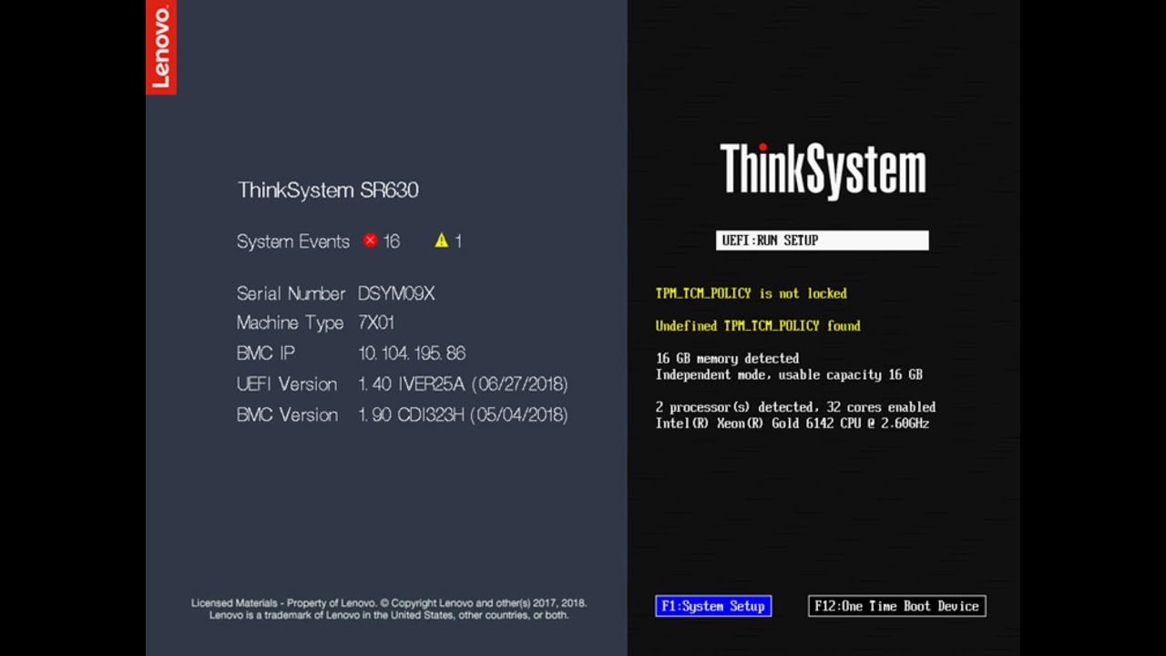Click the error count 16
This screenshot has width=1166, height=656.
(x=392, y=241)
